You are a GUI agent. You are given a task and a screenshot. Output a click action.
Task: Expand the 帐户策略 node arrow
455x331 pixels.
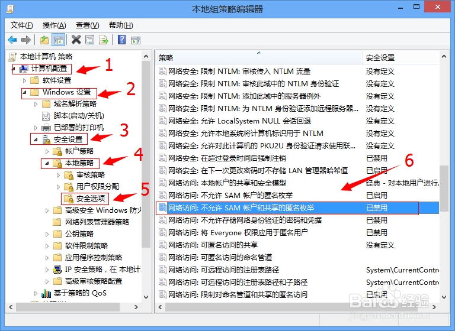[47, 151]
